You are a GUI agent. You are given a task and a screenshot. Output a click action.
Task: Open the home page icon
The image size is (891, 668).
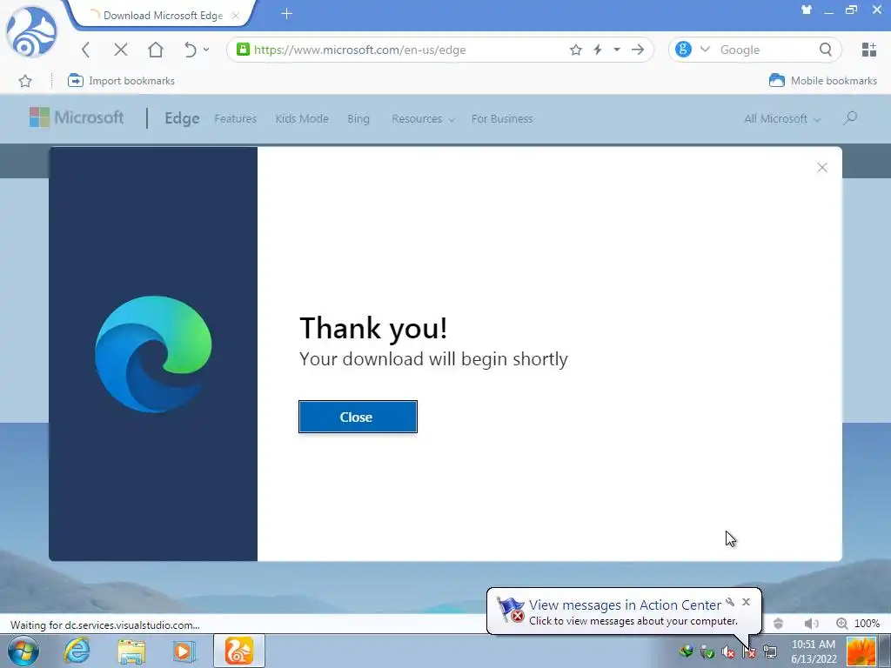pos(155,50)
